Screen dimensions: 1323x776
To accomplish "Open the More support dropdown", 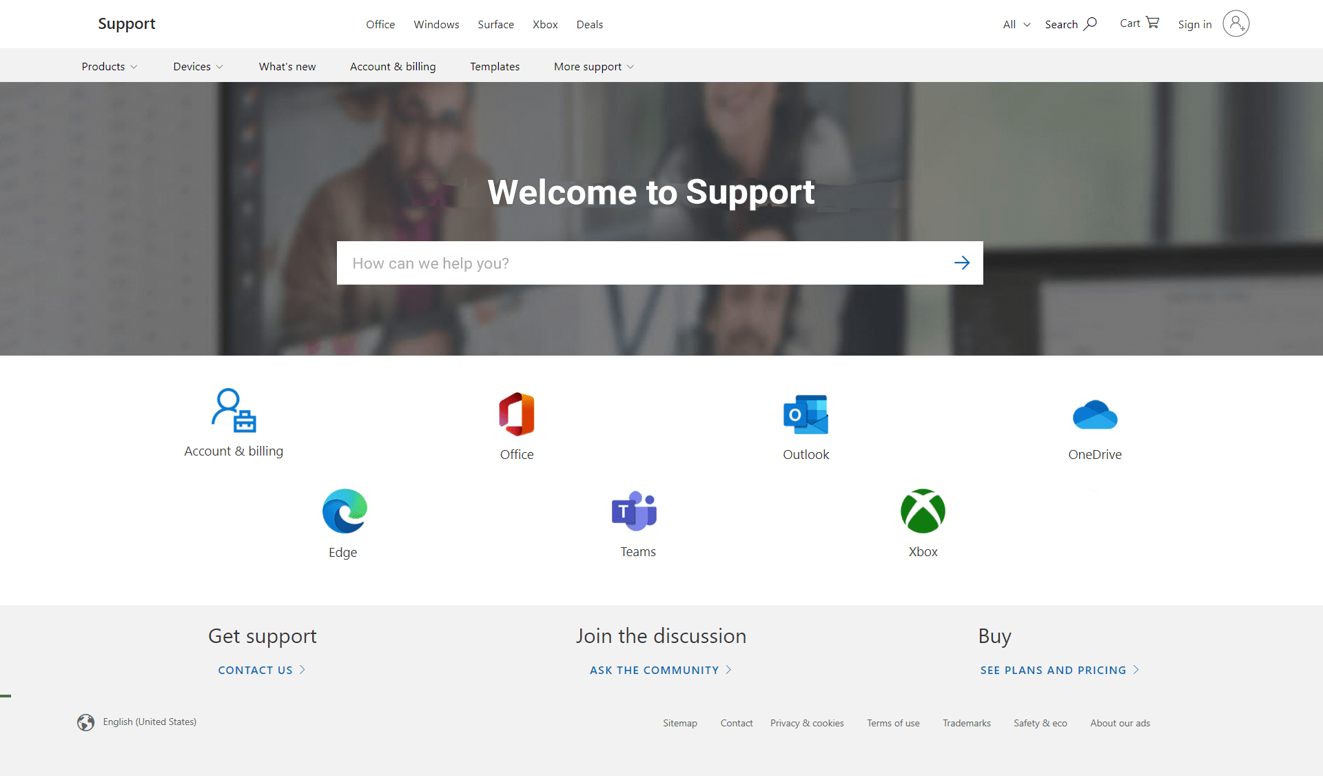I will [593, 67].
